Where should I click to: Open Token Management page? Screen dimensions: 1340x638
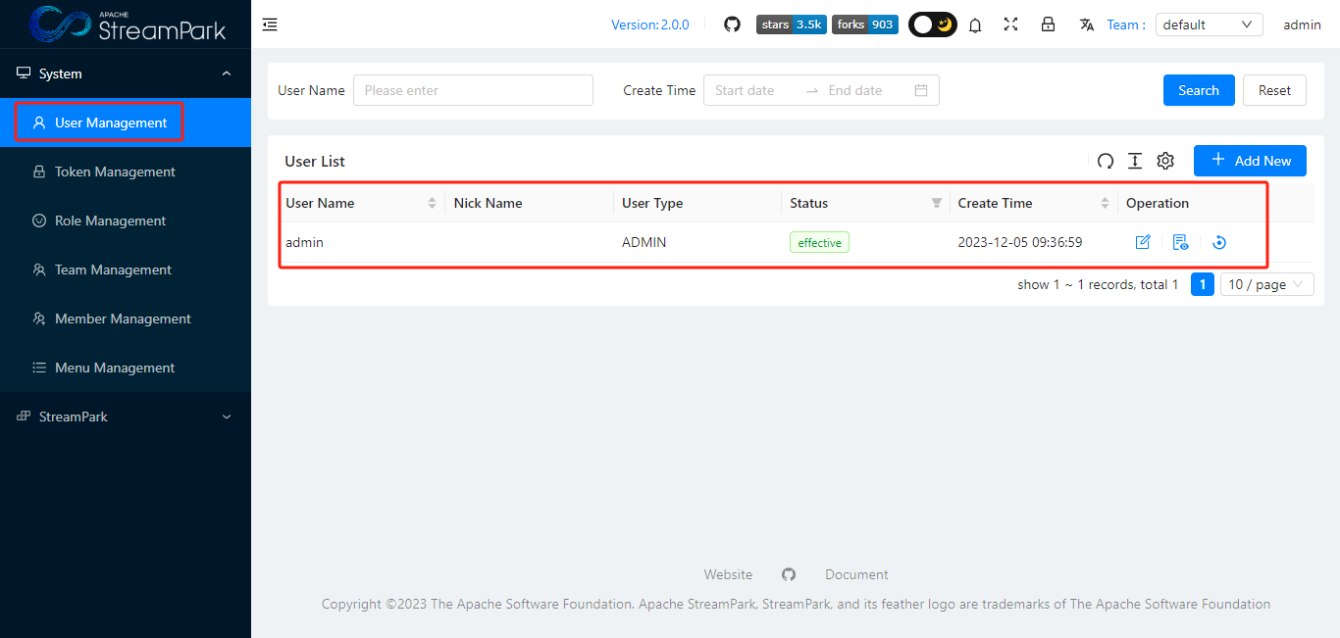click(x=126, y=172)
